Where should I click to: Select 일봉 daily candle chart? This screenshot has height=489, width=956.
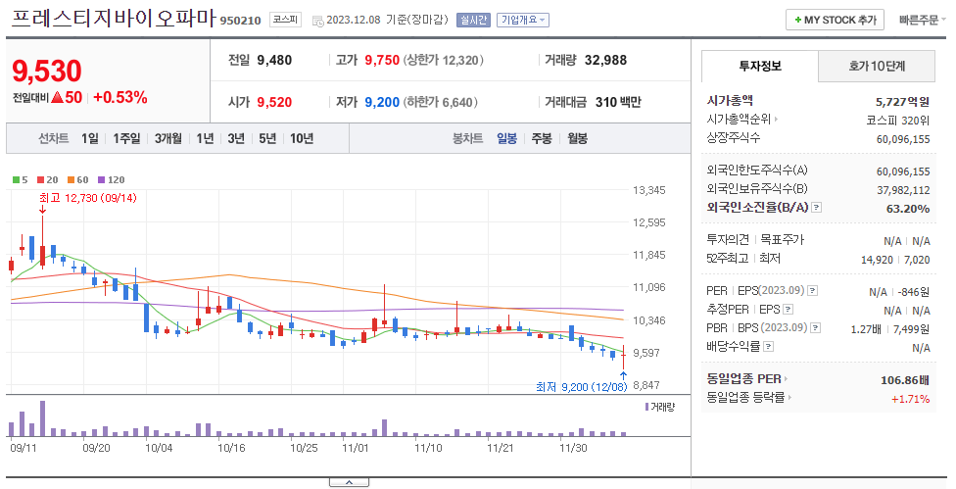(x=506, y=138)
